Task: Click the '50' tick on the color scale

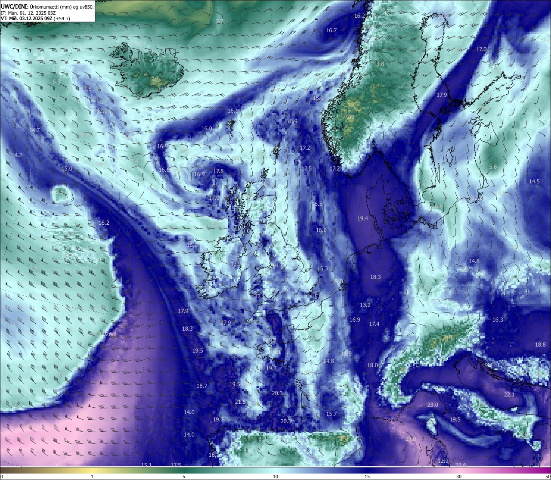Action: pyautogui.click(x=547, y=477)
